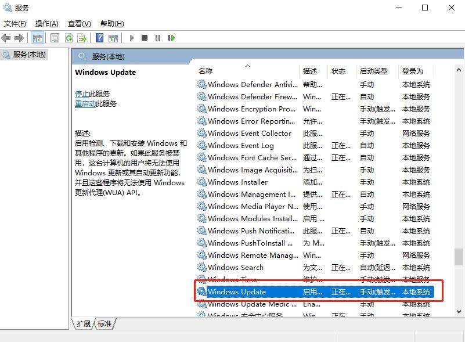Viewport: 465px width, 342px height.
Task: Click the Refresh icon on the toolbar
Action: [x=68, y=37]
